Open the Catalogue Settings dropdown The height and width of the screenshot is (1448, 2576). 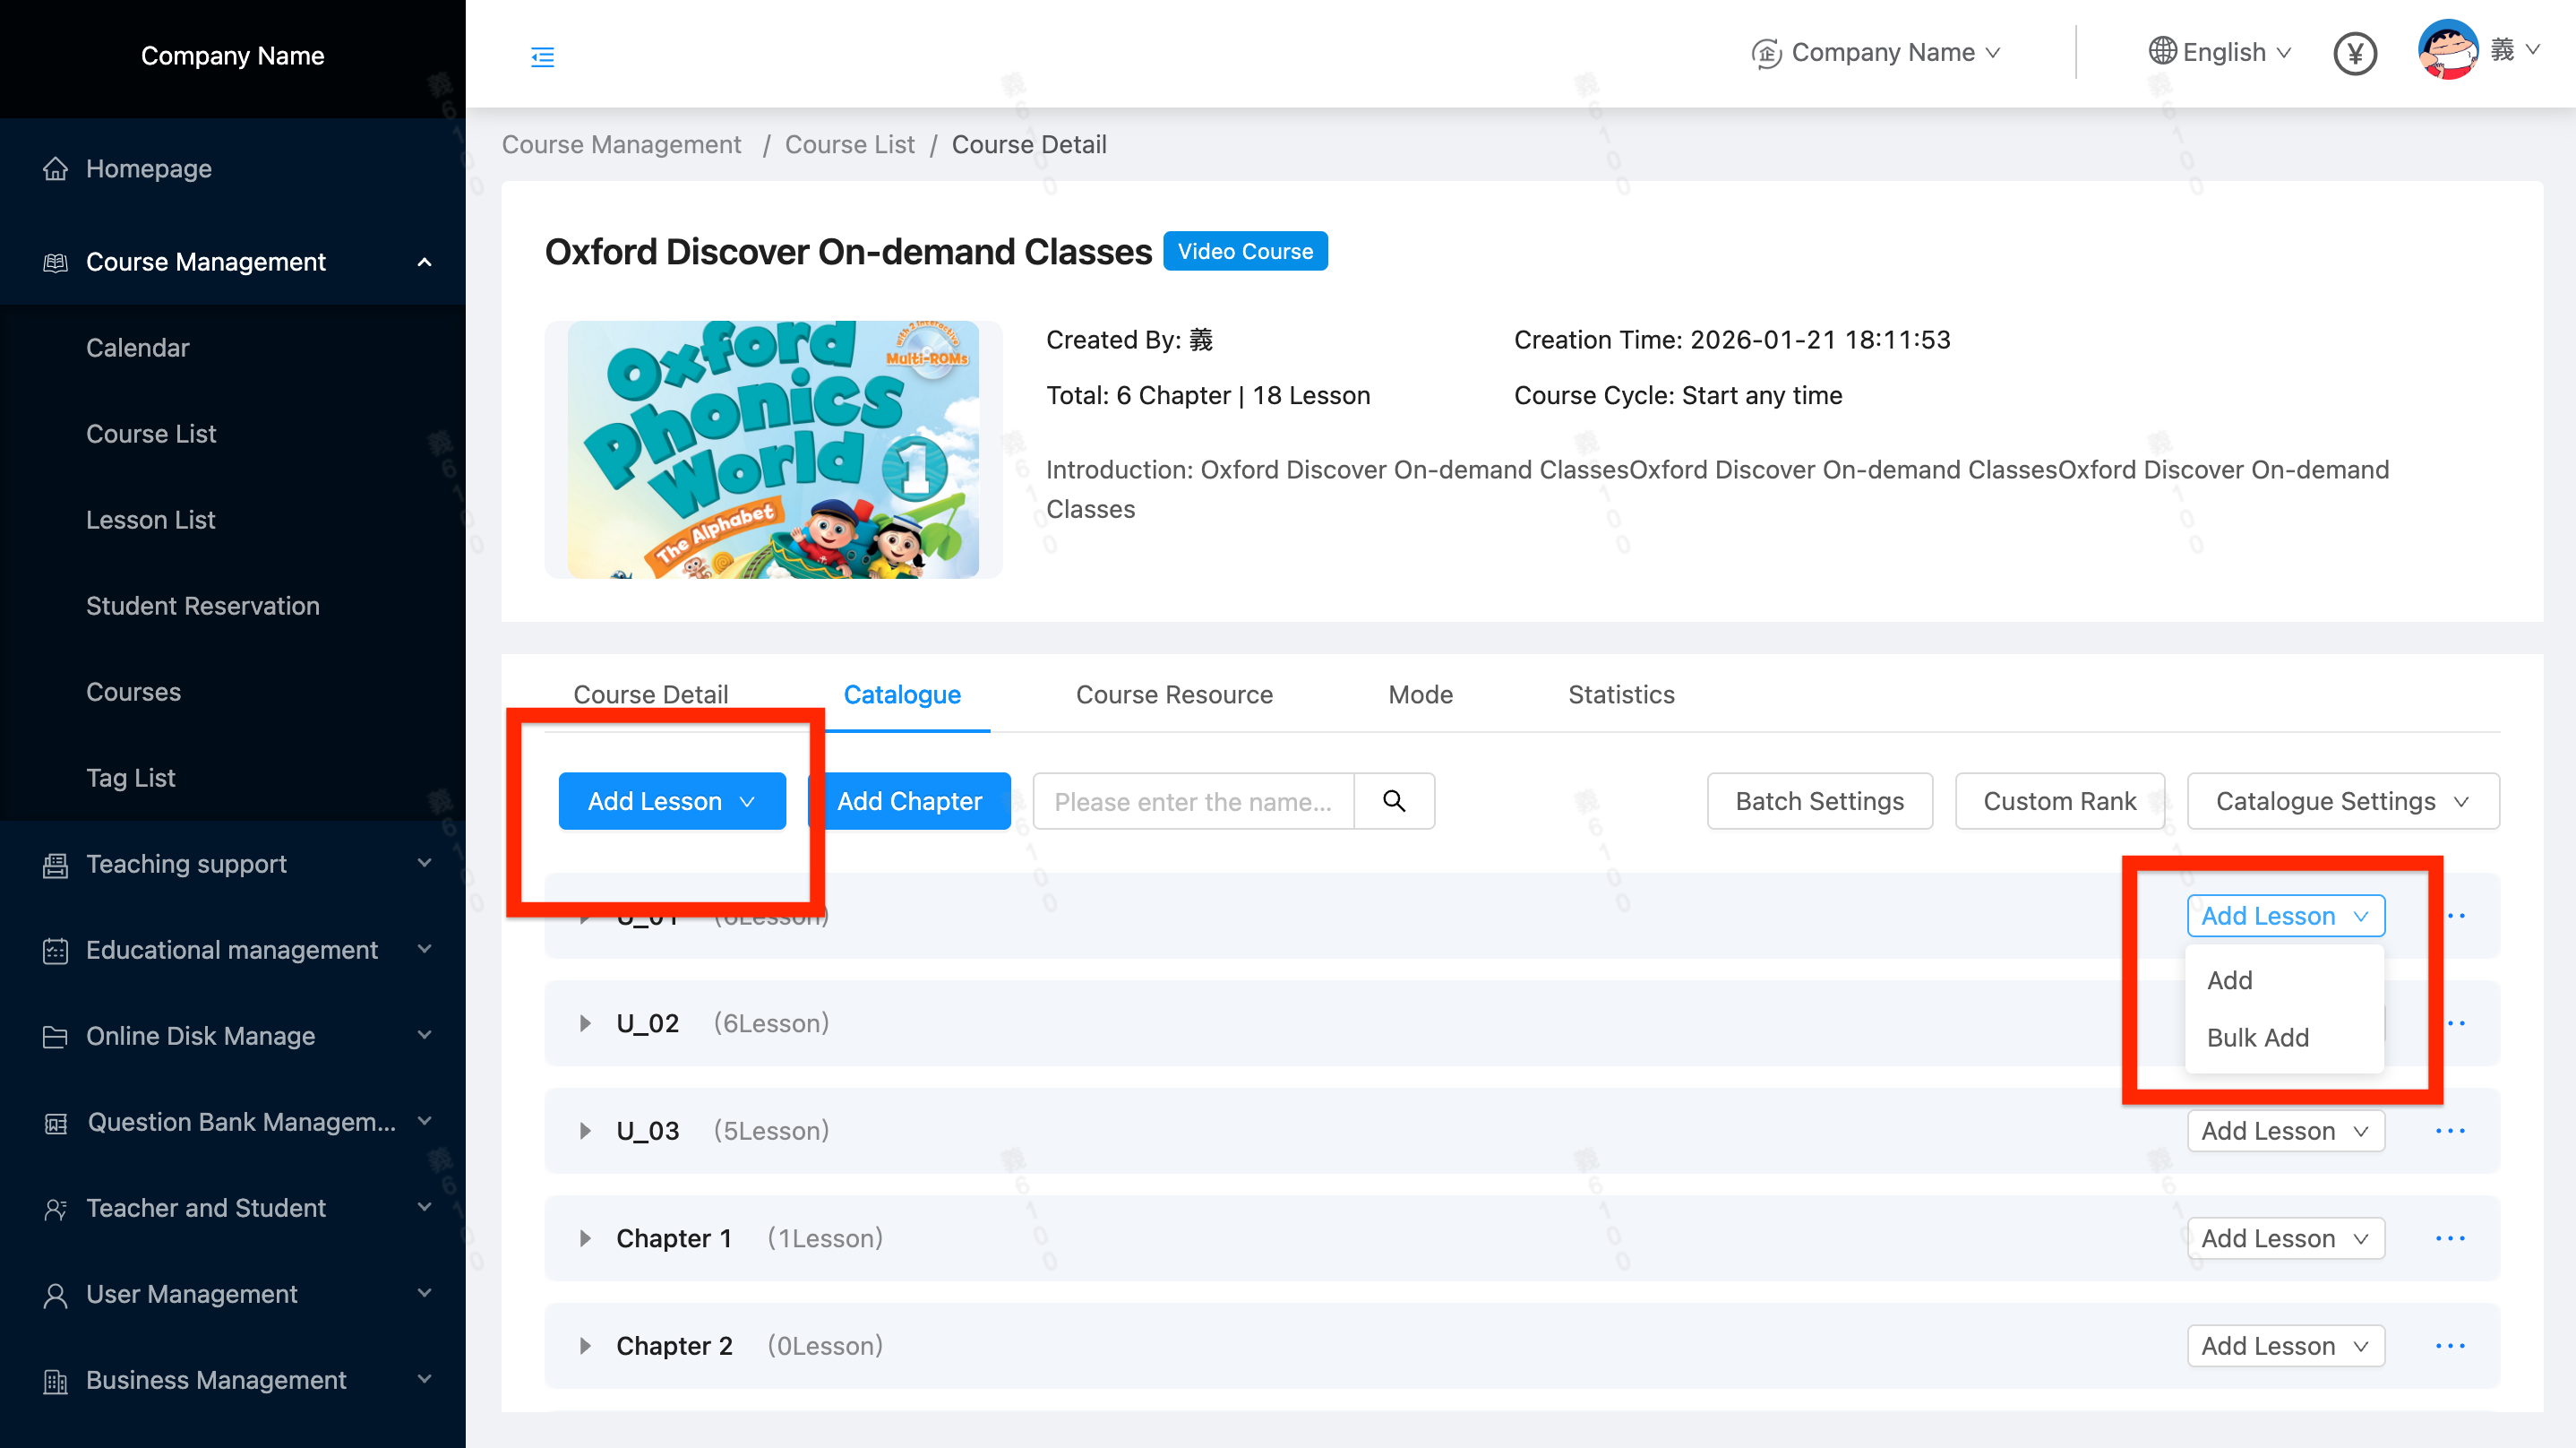(x=2342, y=800)
